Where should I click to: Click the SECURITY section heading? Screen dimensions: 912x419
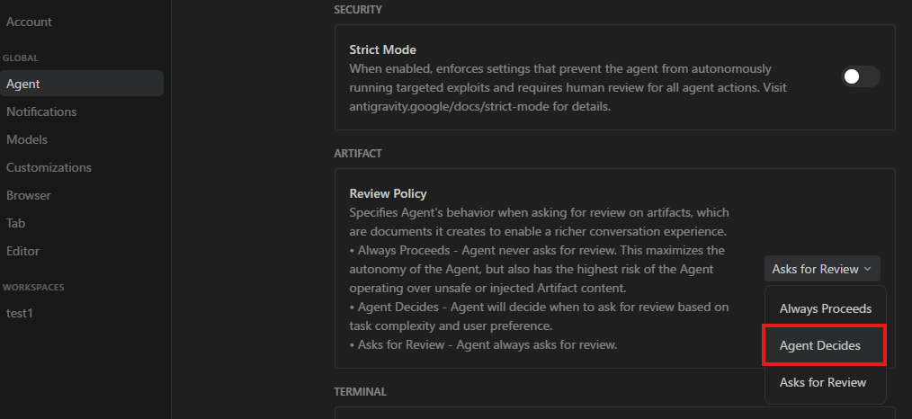(x=358, y=10)
